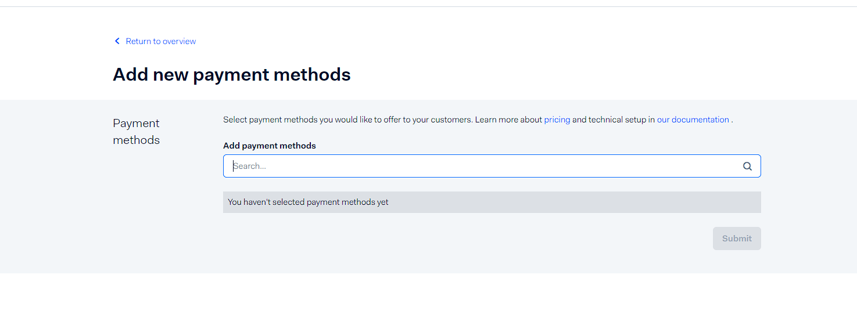The width and height of the screenshot is (857, 318).
Task: Click the 'Search...' placeholder text
Action: 250,166
